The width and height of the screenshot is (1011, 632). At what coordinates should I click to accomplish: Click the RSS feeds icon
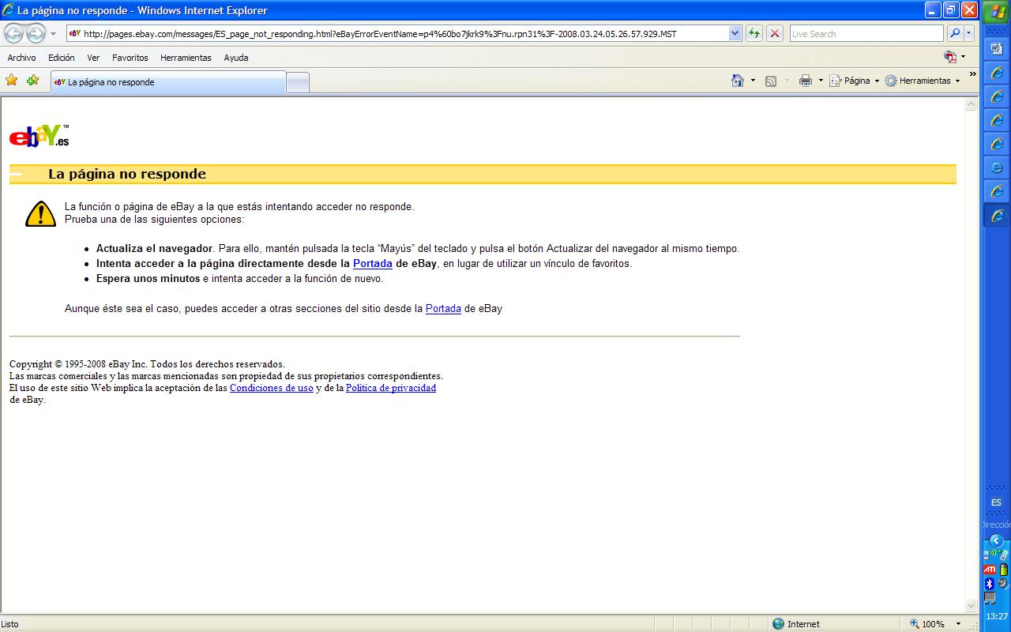(771, 81)
